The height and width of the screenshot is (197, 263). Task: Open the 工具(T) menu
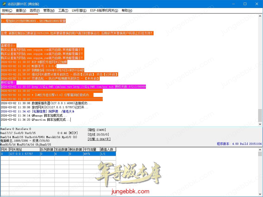[63, 11]
